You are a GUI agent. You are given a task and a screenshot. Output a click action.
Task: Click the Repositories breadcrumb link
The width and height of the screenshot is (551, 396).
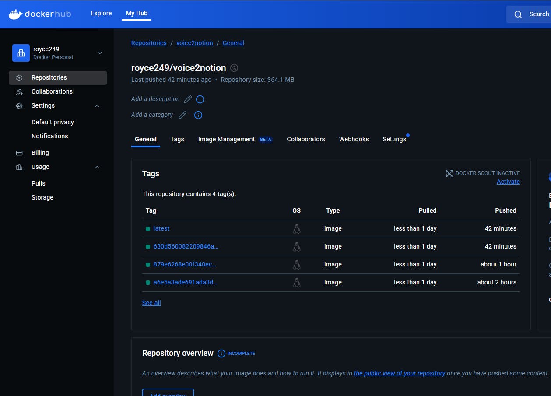(149, 43)
